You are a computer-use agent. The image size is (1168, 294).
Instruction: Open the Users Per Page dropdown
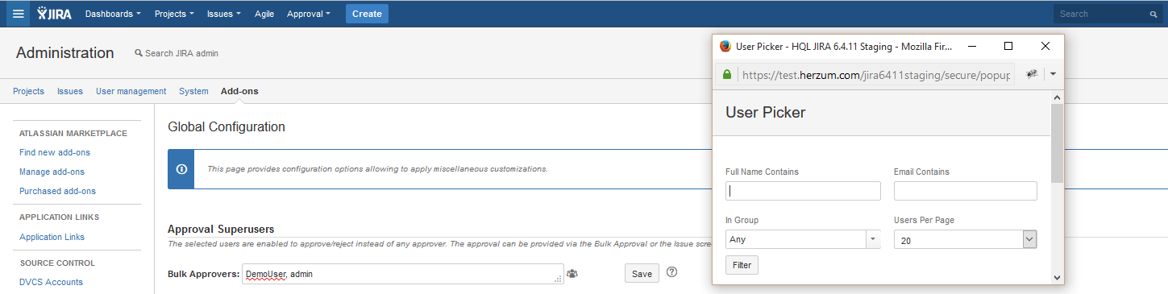point(965,239)
